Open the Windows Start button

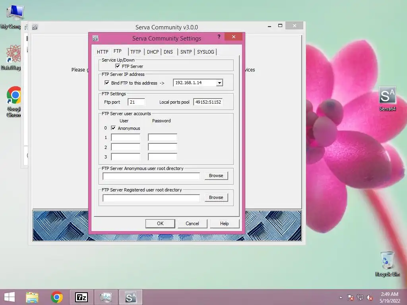click(x=10, y=297)
